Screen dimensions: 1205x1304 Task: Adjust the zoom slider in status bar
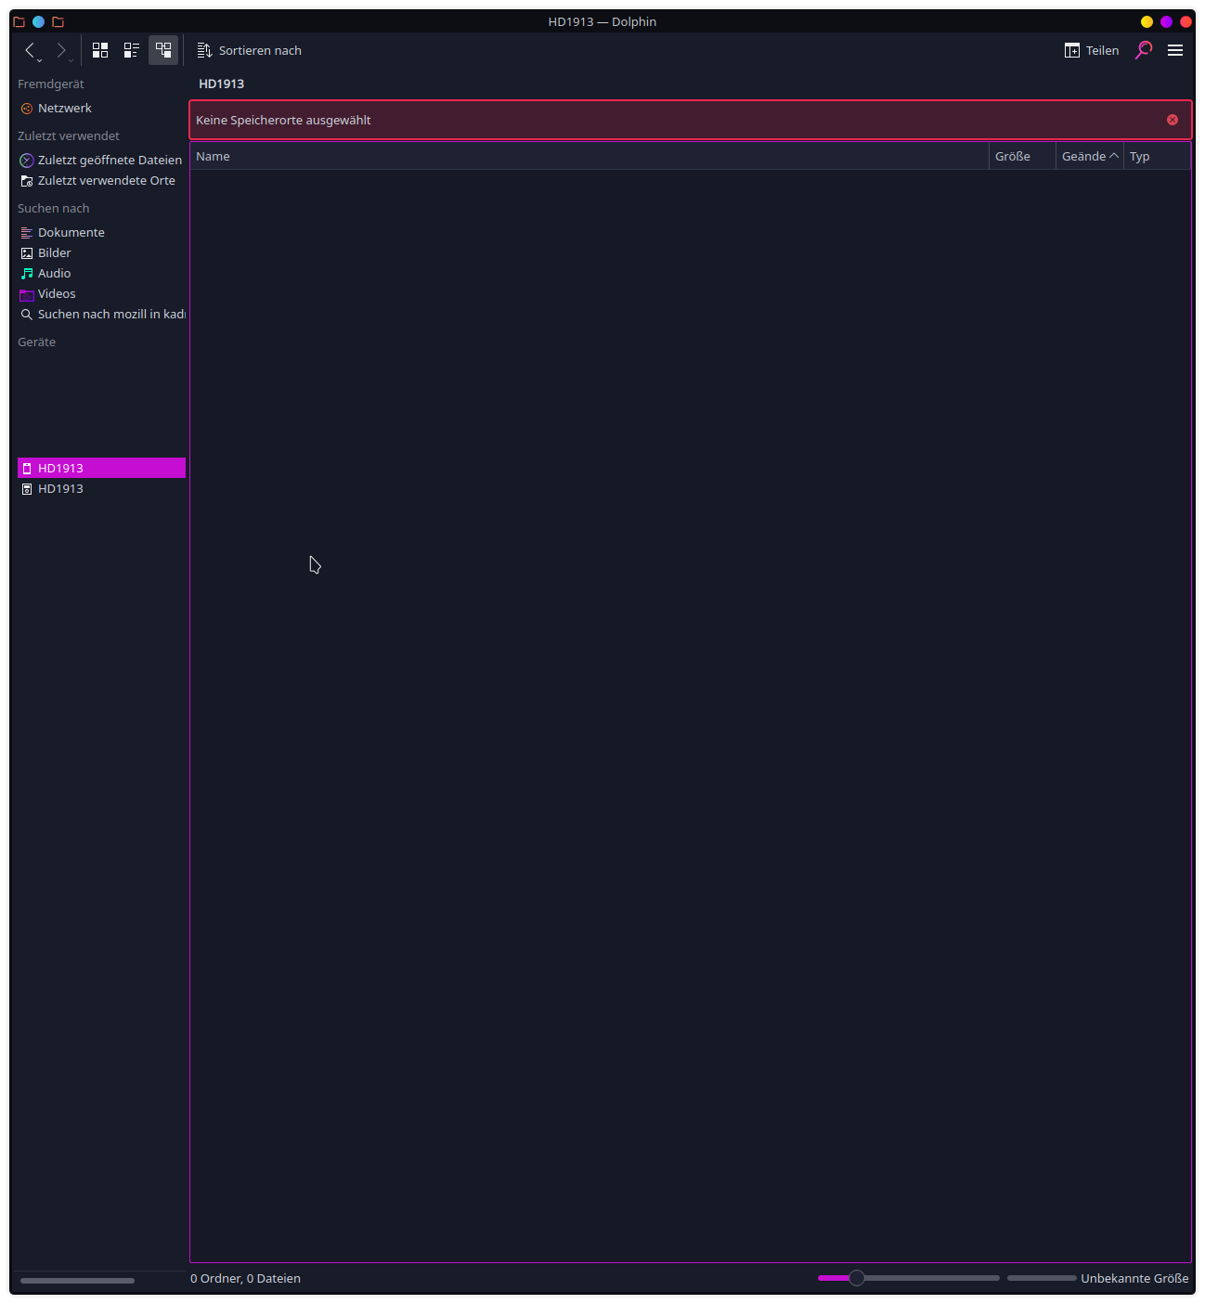857,1278
